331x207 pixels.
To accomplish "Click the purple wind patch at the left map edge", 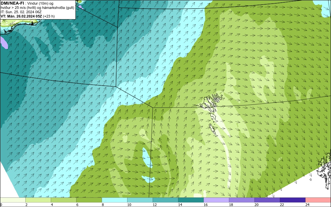I will coord(4,43).
